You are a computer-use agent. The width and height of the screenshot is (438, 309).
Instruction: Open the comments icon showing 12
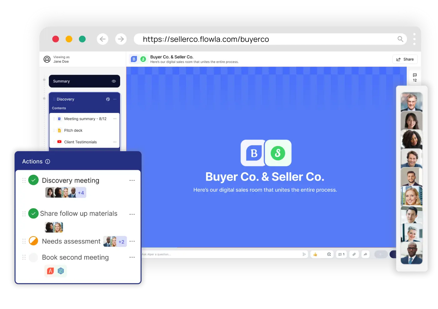coord(415,77)
